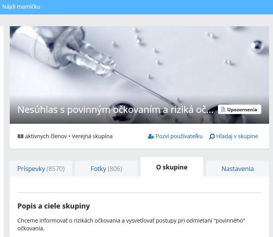Image resolution: width=273 pixels, height=237 pixels.
Task: Open the Nájdi mamičku link
Action: coord(21,7)
